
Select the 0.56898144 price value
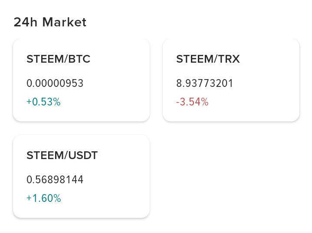point(55,179)
